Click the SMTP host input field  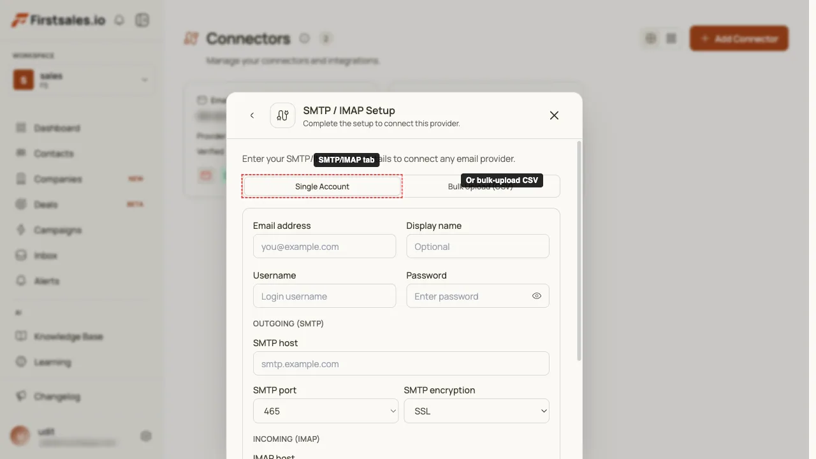coord(401,363)
